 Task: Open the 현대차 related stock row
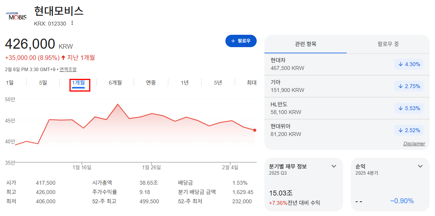pos(347,64)
